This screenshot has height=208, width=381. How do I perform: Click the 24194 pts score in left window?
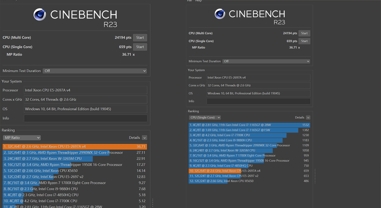(123, 38)
